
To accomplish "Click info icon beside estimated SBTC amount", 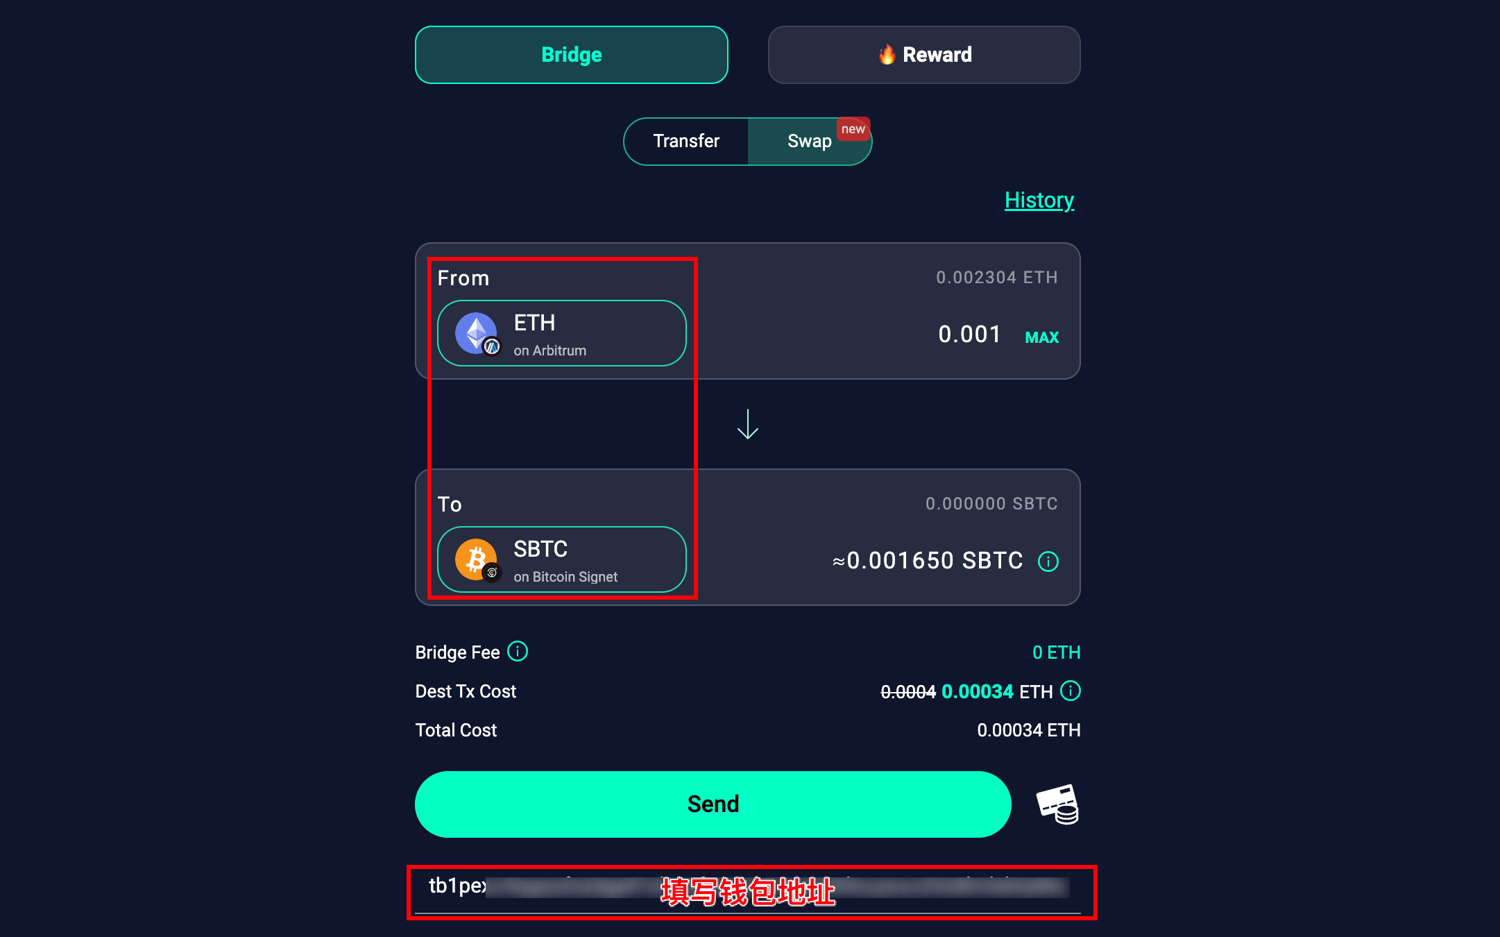I will coord(1048,561).
